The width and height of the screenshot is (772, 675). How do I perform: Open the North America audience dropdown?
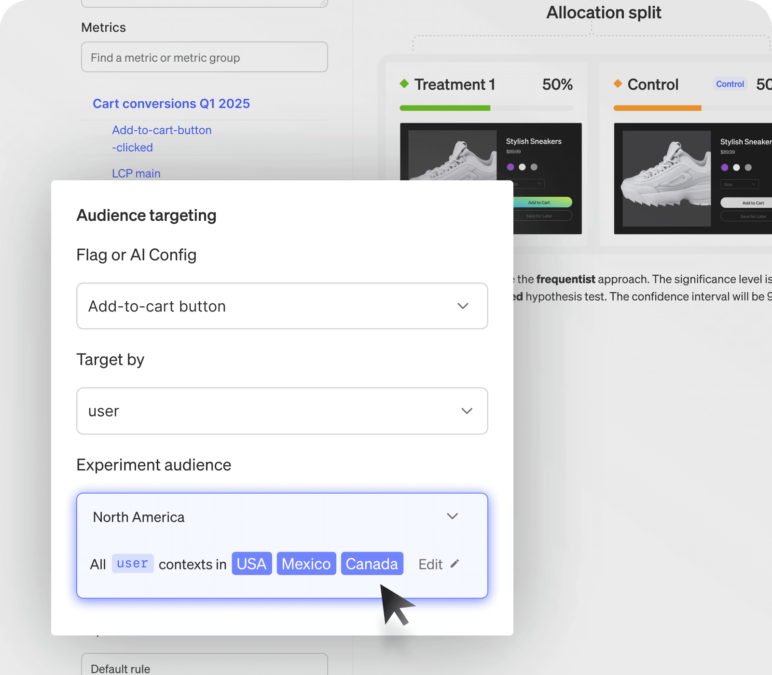282,517
